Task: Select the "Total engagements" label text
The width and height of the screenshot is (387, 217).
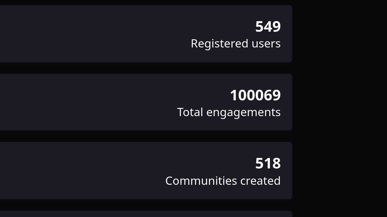Action: click(229, 112)
